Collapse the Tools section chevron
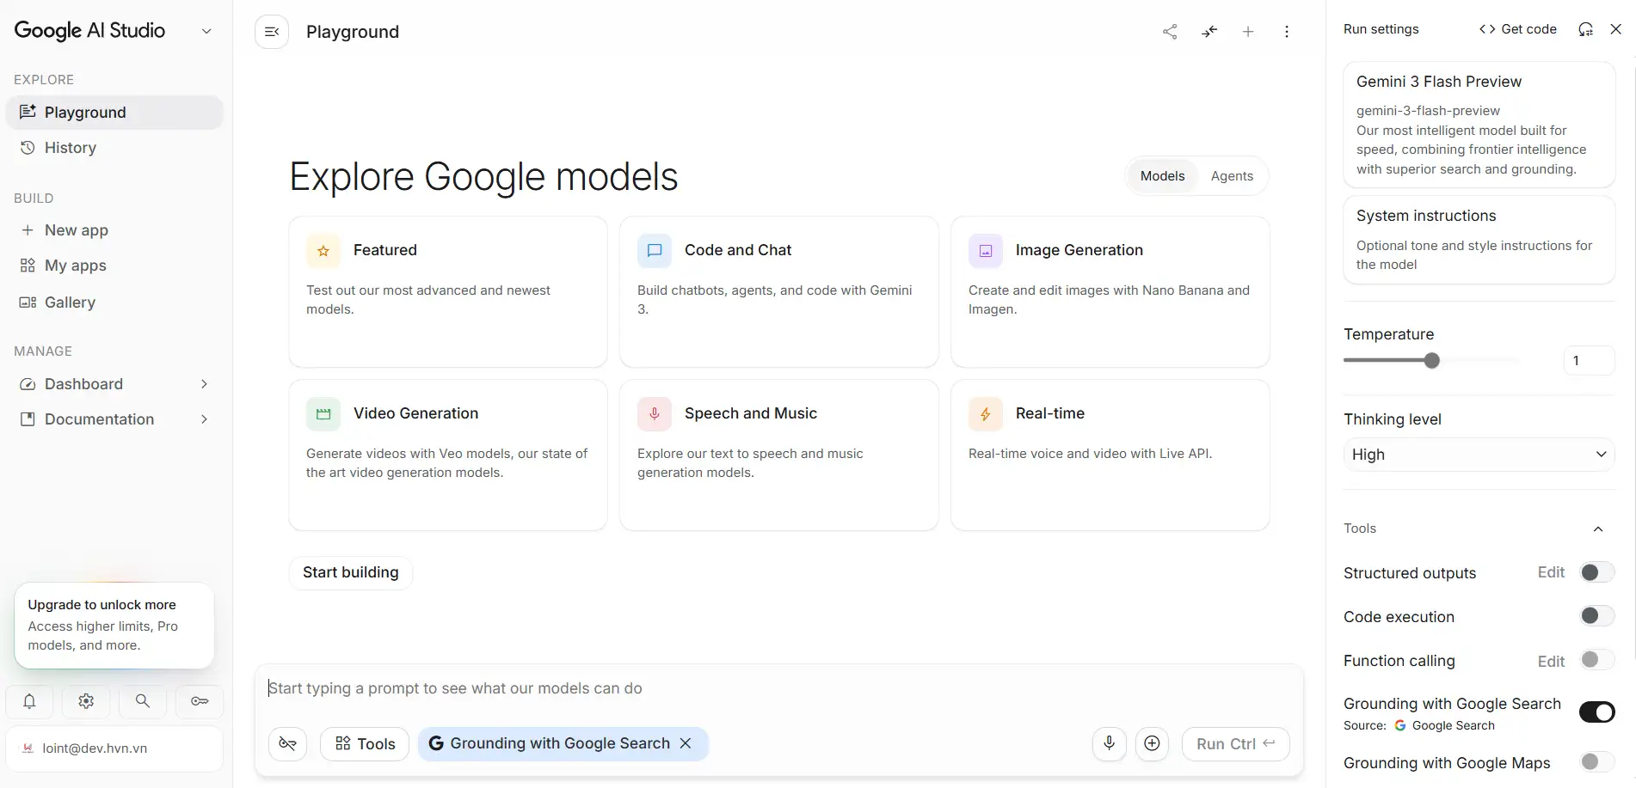Viewport: 1636px width, 788px height. click(x=1598, y=528)
